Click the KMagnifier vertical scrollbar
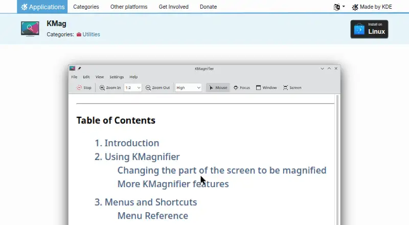 (337, 159)
